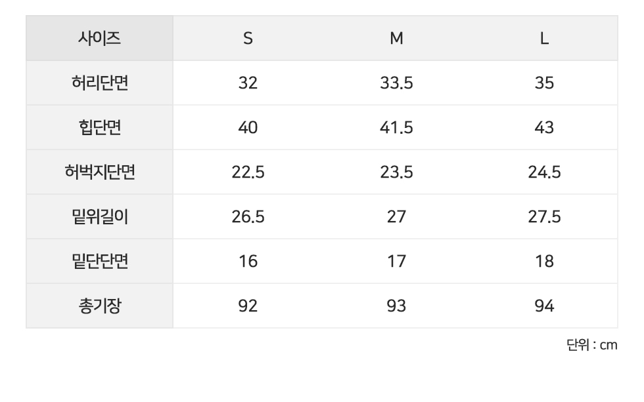Click the 허리단면 row label
The height and width of the screenshot is (402, 644).
pos(99,83)
